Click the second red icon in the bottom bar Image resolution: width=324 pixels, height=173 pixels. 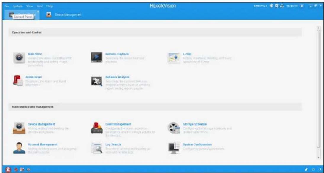pos(16,169)
